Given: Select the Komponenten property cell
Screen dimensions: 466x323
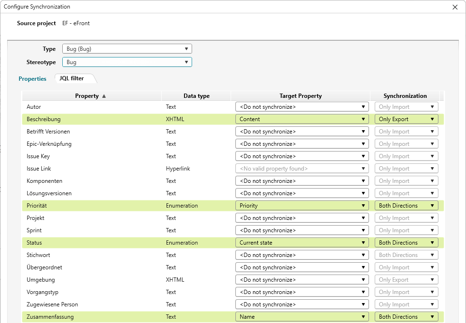Looking at the screenshot, I should [x=91, y=181].
